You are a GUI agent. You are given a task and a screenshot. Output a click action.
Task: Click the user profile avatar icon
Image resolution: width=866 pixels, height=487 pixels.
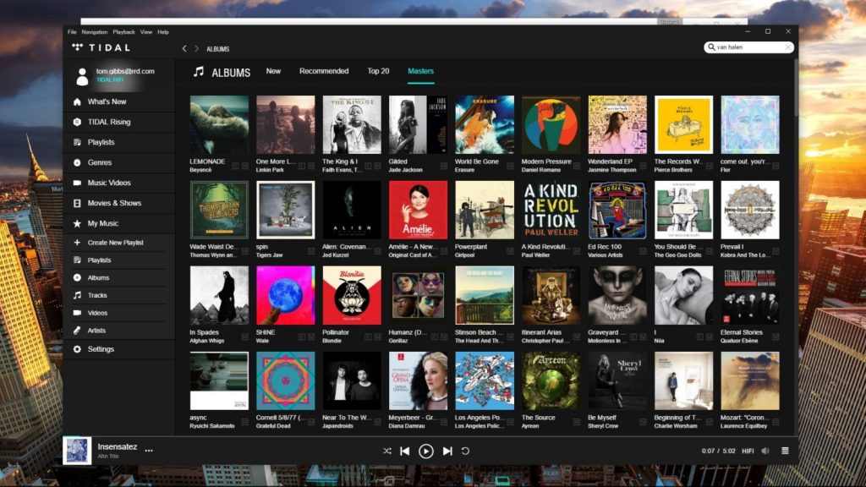82,76
